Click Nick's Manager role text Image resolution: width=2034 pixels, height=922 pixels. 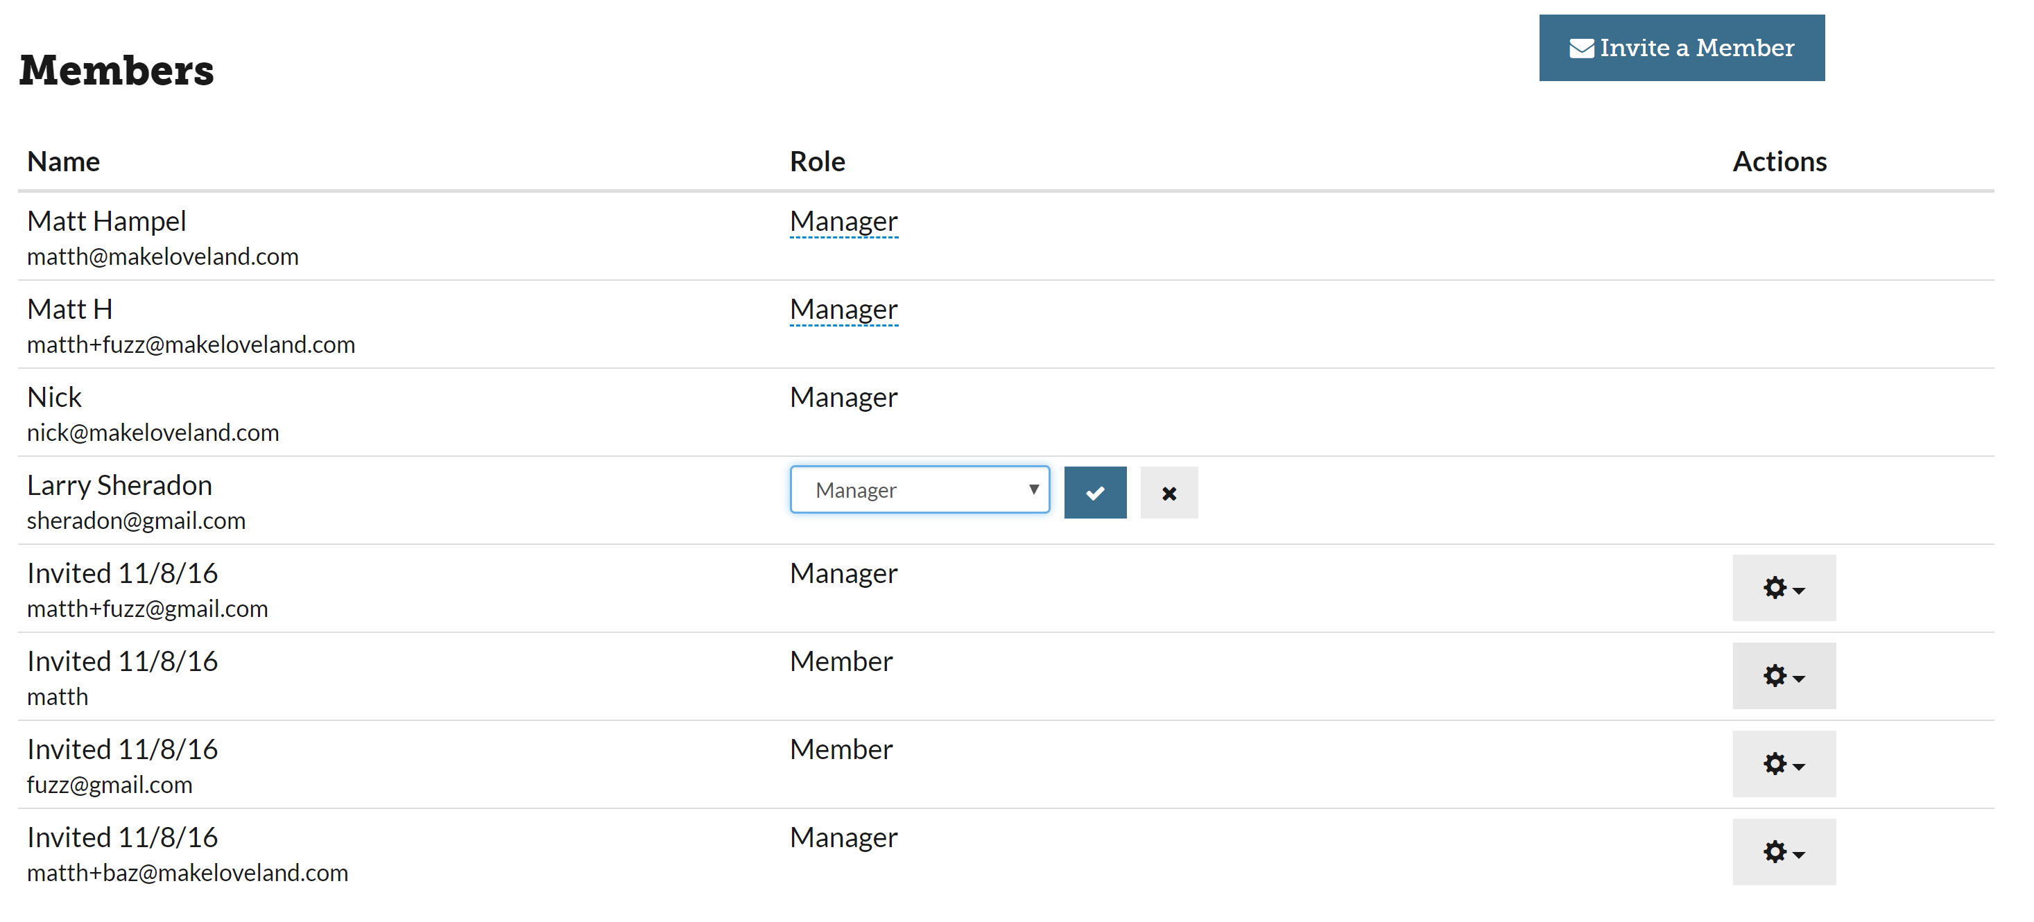[843, 397]
